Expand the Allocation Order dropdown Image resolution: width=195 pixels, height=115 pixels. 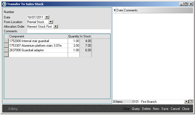pos(56,27)
